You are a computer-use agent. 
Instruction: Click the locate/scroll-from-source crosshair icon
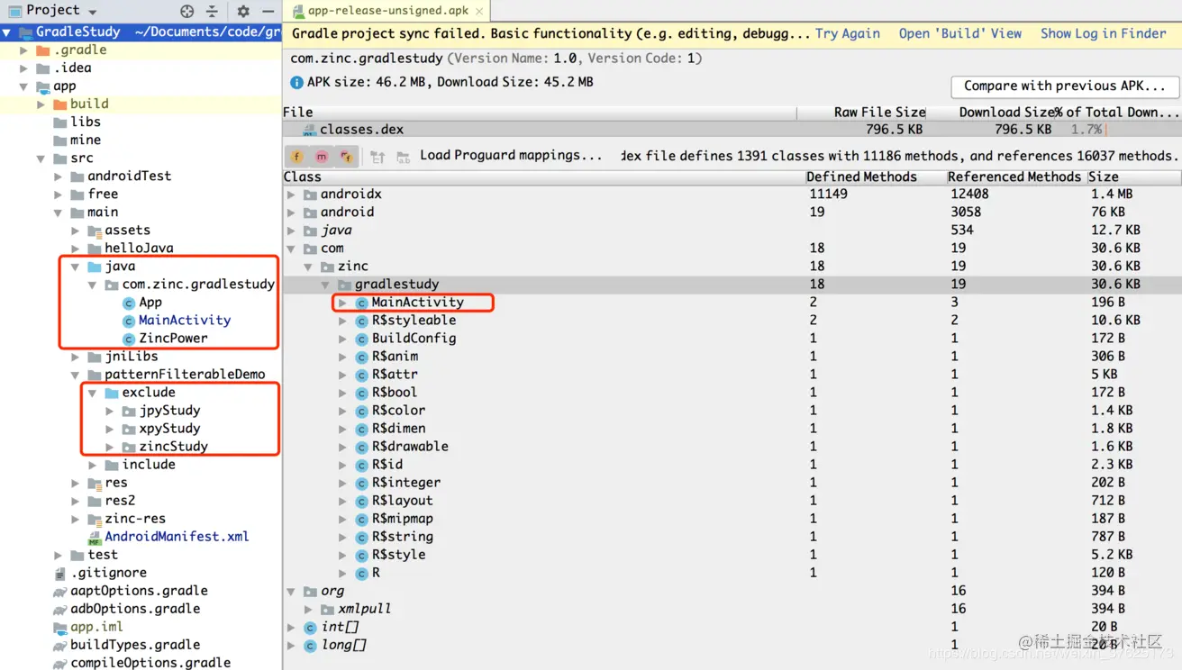(187, 11)
